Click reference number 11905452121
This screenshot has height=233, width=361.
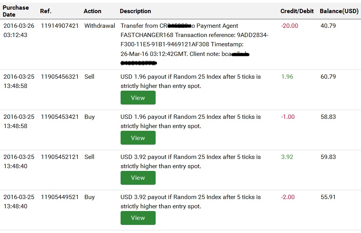pyautogui.click(x=60, y=157)
